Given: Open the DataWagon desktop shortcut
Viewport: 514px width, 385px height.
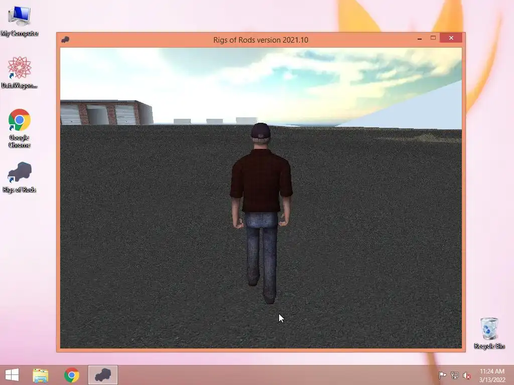Looking at the screenshot, I should 20,72.
